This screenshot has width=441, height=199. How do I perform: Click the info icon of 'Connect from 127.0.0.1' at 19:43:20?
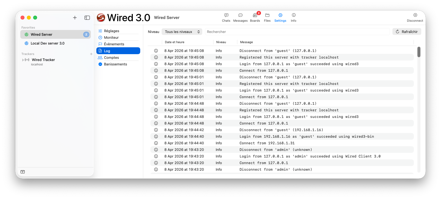[156, 163]
